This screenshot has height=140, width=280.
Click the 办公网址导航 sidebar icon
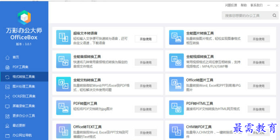7,136
